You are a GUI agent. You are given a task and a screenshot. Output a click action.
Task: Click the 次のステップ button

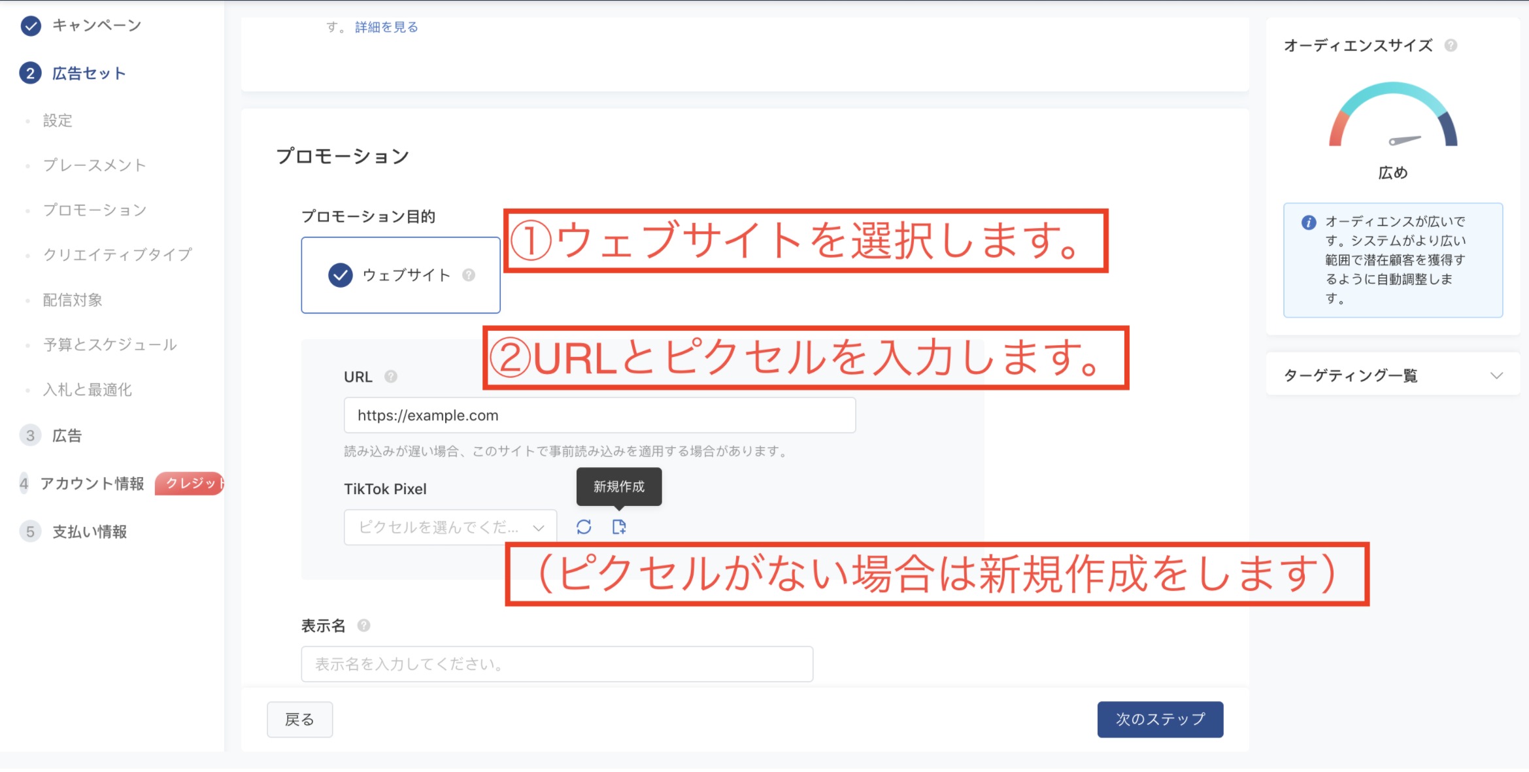pyautogui.click(x=1160, y=718)
